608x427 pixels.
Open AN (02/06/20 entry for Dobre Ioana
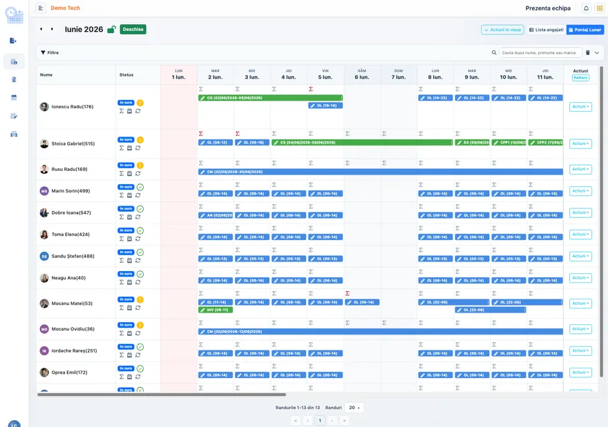[x=215, y=215]
